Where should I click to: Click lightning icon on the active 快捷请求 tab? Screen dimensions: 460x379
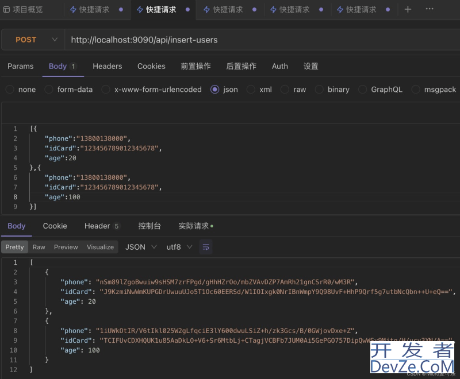click(140, 10)
